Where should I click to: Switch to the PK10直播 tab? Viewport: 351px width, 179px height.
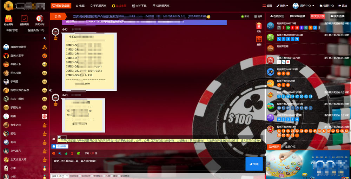298,17
